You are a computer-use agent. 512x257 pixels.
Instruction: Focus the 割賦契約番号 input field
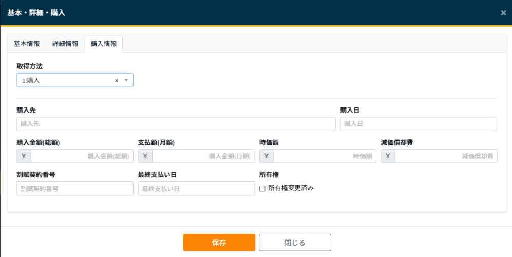point(75,189)
